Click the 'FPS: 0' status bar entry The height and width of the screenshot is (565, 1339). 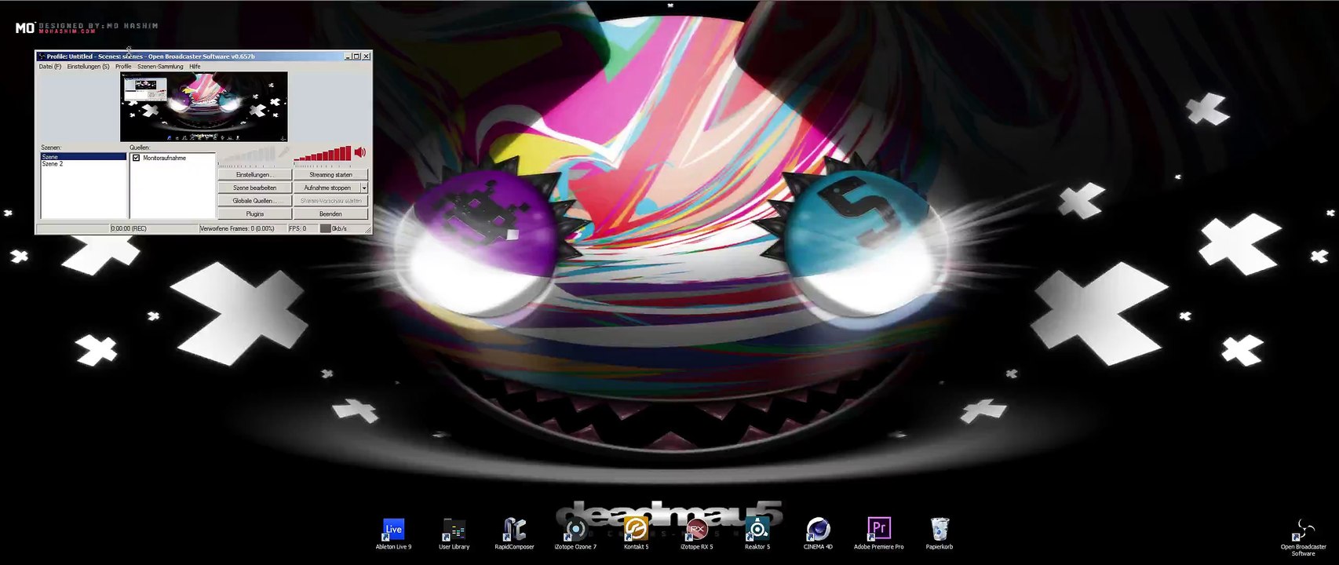pyautogui.click(x=297, y=228)
